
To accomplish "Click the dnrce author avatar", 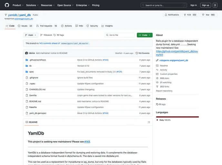I will click(26, 53).
